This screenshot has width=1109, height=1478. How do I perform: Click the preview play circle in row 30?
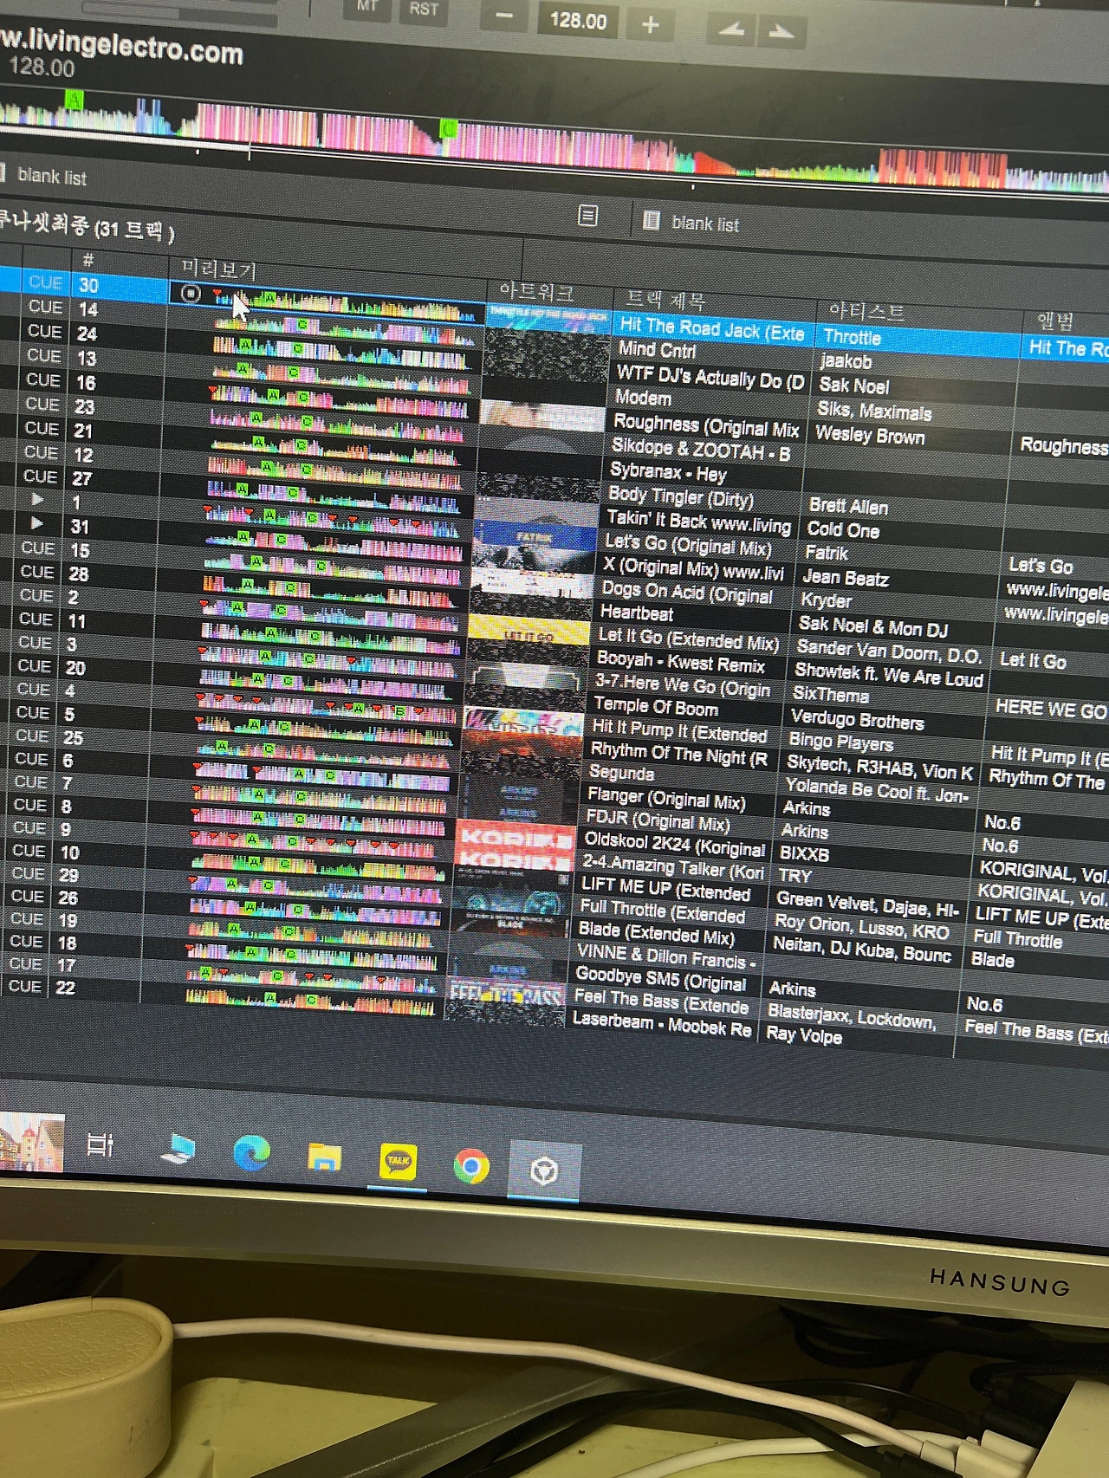pos(191,294)
